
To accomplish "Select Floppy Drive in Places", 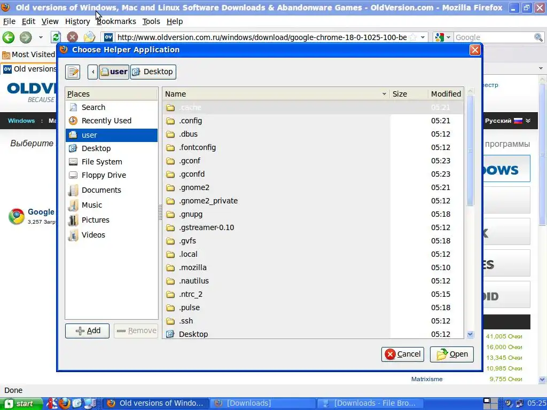I will (x=112, y=175).
